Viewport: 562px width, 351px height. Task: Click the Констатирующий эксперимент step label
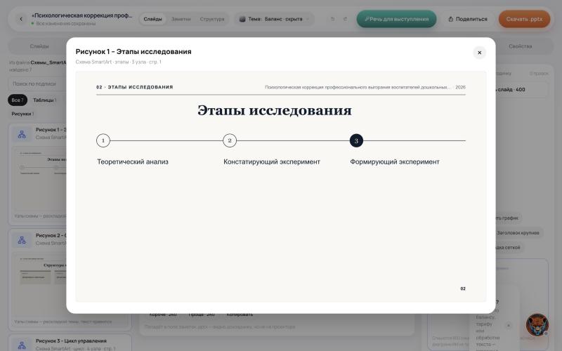[272, 162]
